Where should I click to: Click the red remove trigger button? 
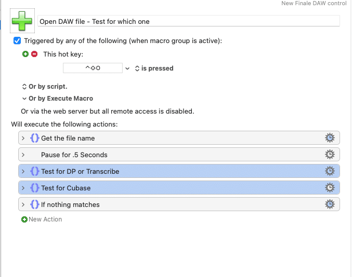pos(34,54)
